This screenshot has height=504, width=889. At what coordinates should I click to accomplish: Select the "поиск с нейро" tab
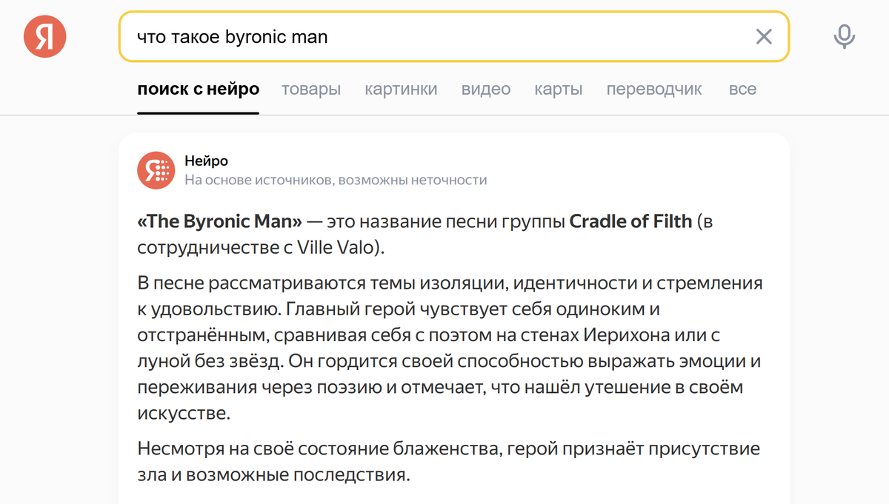(198, 88)
